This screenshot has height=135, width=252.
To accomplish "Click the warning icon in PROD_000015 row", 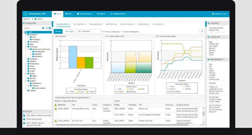I will pyautogui.click(x=56, y=109).
